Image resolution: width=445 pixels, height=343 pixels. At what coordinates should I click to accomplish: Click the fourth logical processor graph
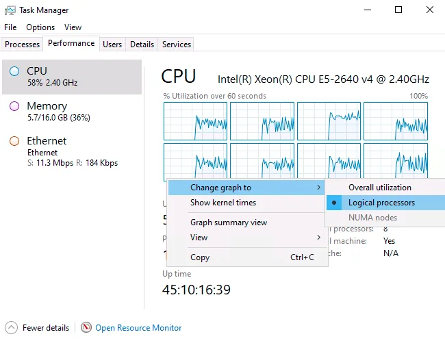pyautogui.click(x=396, y=121)
